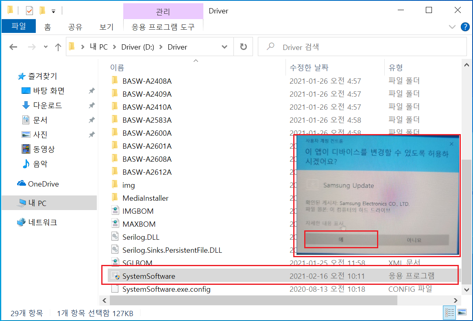473x321 pixels.
Task: Select the BASW-A2600A folder
Action: coord(147,133)
